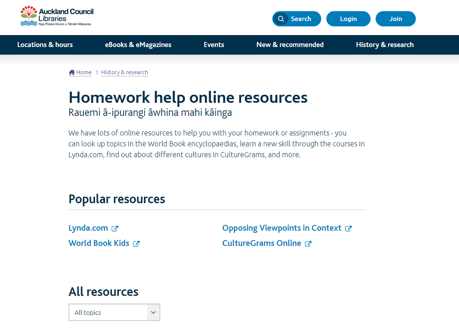The image size is (459, 331).
Task: Go to History & research breadcrumb link
Action: (124, 72)
